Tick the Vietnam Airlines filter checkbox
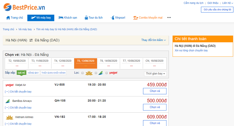This screenshot has width=234, height=126. tap(82, 73)
